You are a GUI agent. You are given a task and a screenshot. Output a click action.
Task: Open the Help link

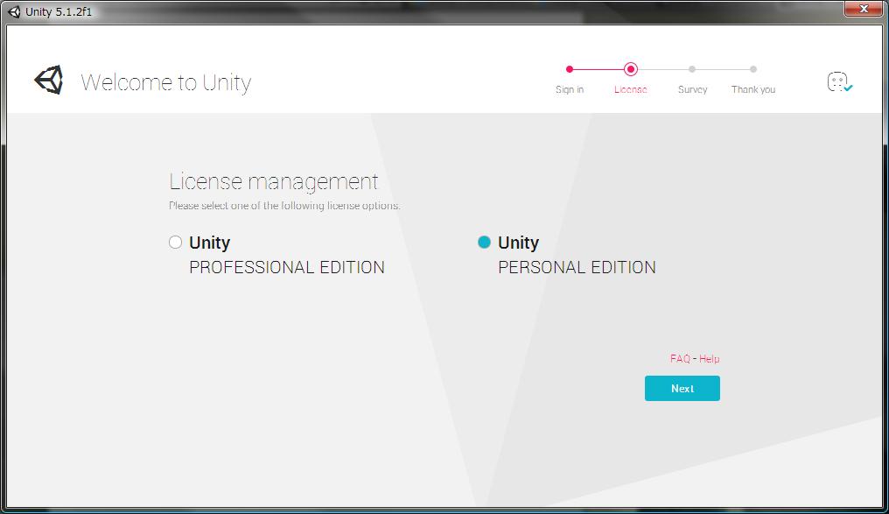(710, 358)
